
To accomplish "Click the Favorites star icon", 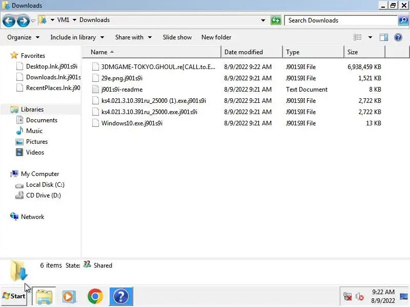I will (14, 55).
